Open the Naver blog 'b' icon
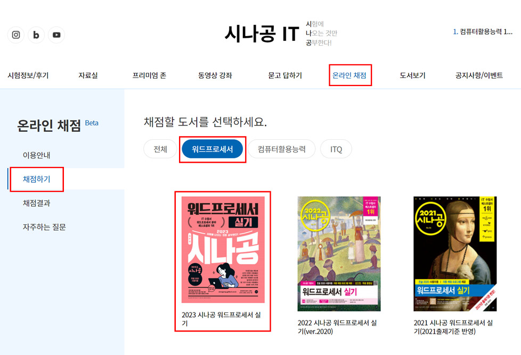The image size is (521, 355). (x=36, y=35)
